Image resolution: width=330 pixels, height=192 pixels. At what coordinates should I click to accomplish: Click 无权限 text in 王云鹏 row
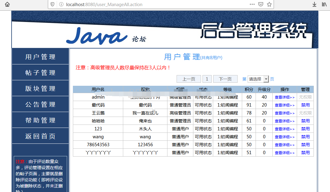click(x=305, y=113)
